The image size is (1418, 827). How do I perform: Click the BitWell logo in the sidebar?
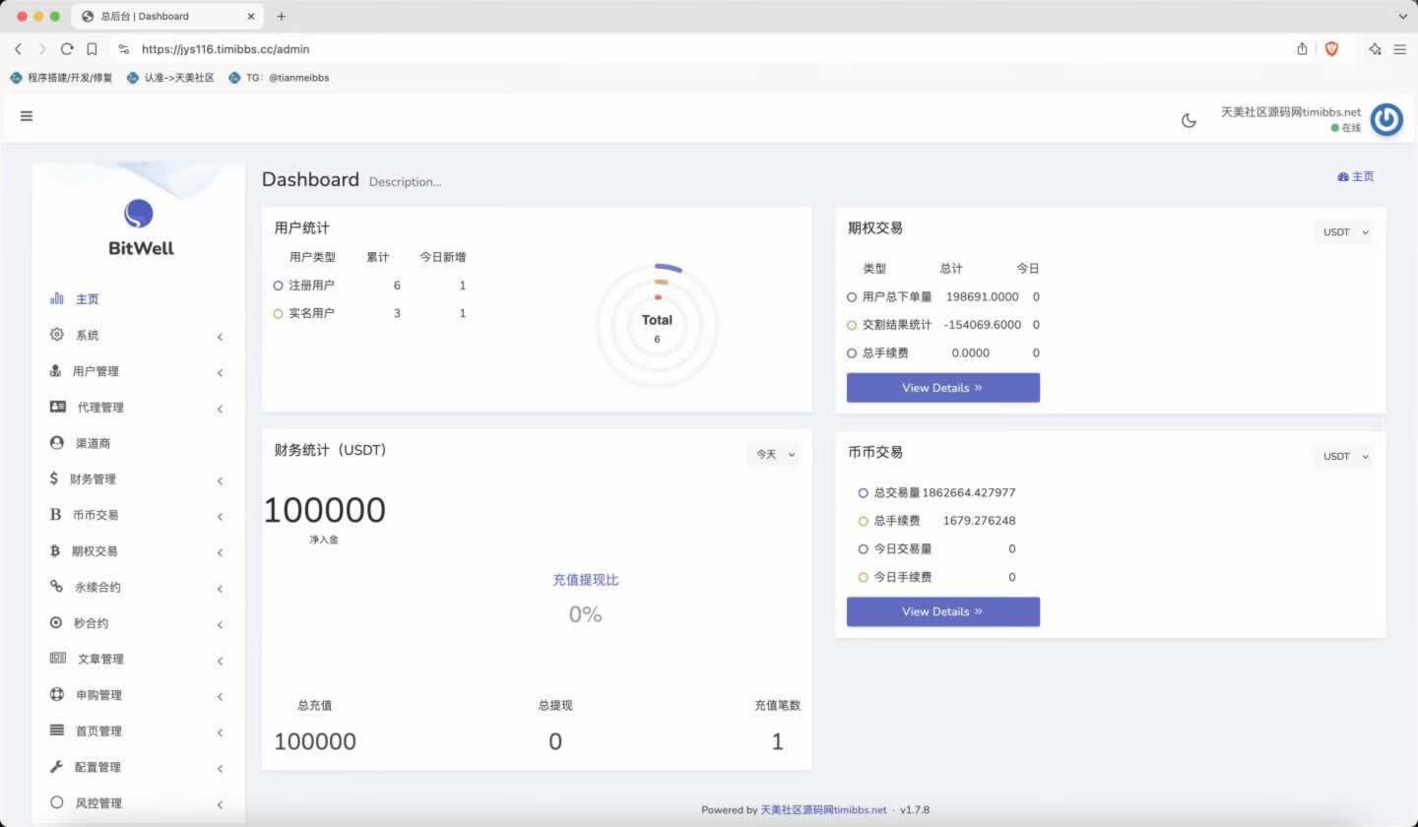(139, 227)
